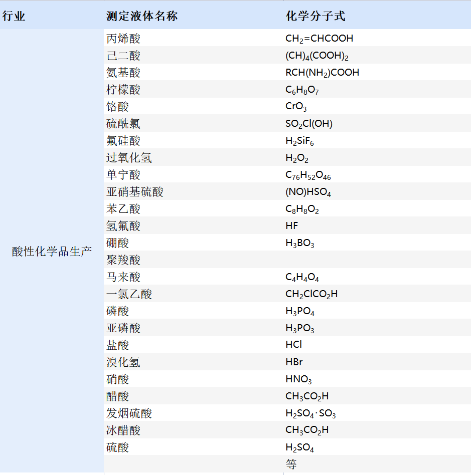Select the 亚硝基硫酸 name cell
The width and height of the screenshot is (471, 475).
(x=135, y=192)
